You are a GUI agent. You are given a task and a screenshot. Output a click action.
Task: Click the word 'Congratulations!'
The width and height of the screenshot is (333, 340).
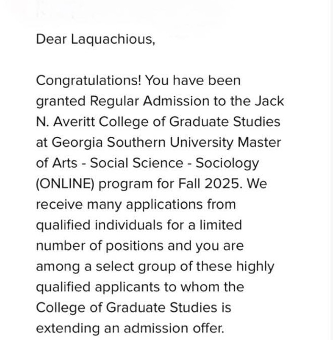[x=90, y=81]
